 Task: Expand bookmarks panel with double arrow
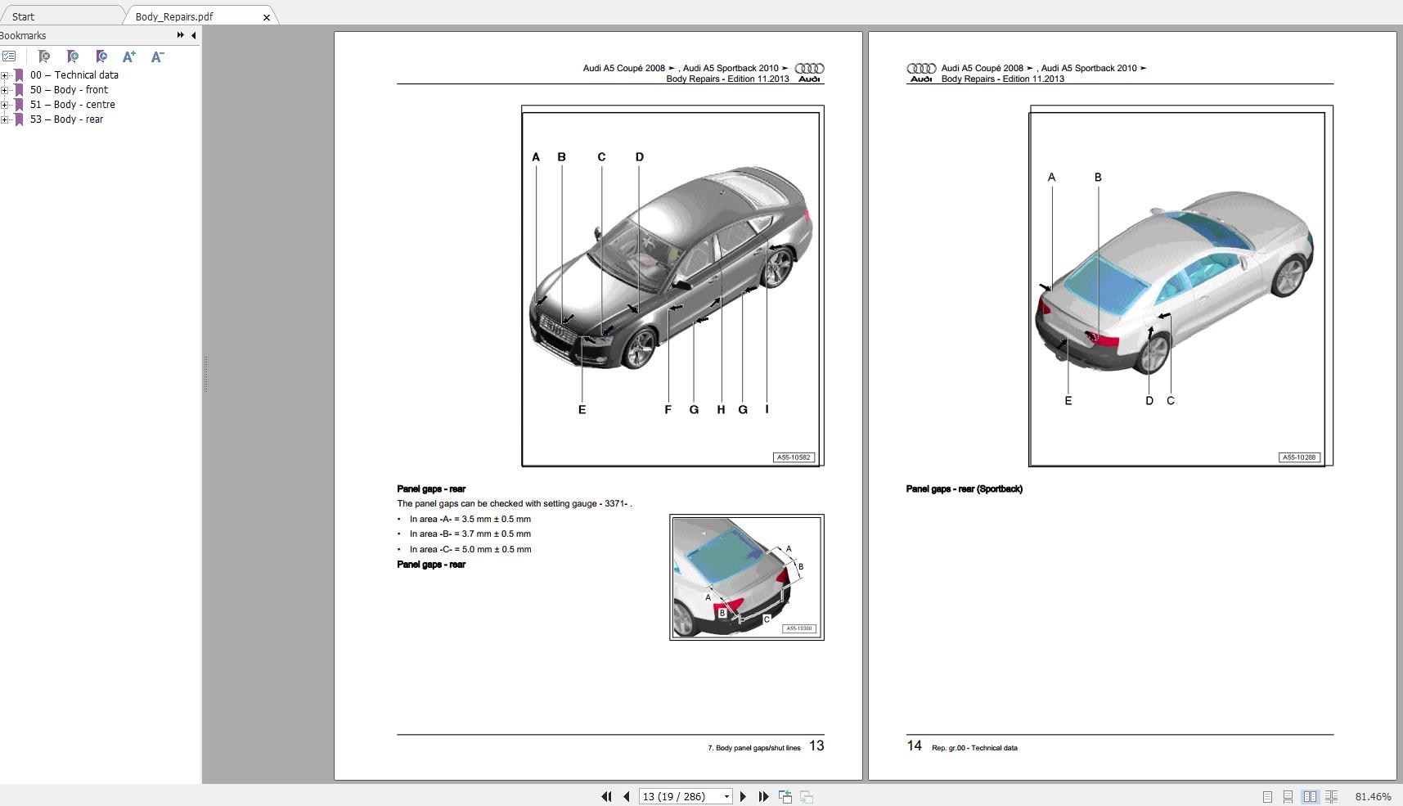(180, 35)
